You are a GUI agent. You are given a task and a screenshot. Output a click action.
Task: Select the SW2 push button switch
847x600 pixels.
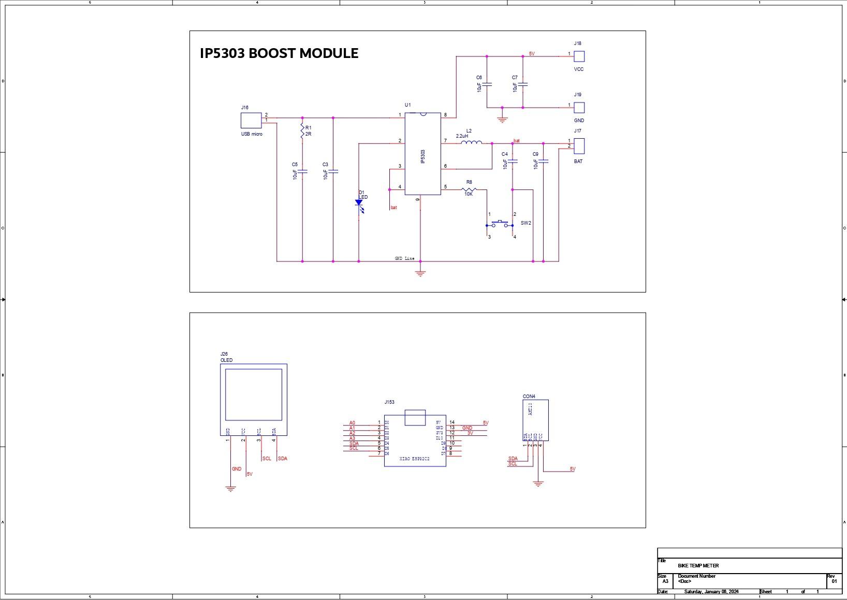500,224
